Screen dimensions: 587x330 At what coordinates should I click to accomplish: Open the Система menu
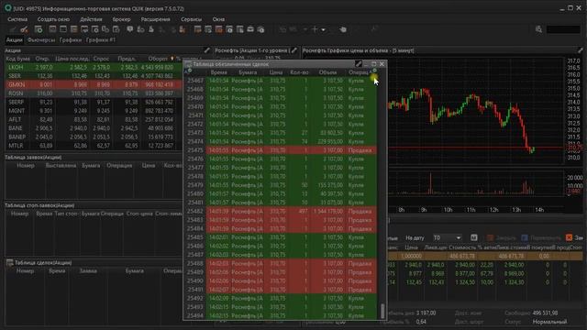pos(17,19)
